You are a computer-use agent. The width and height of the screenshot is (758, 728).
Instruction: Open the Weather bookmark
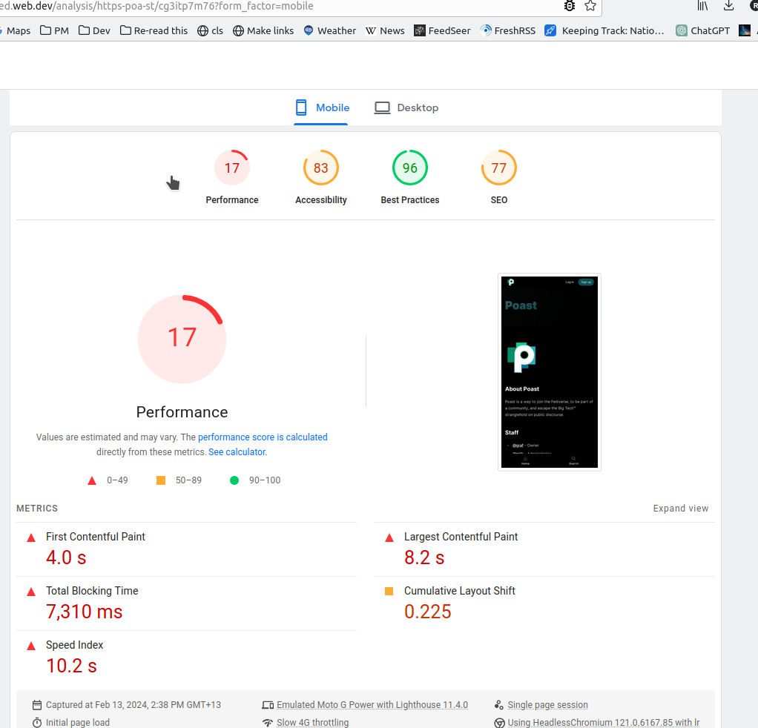tap(329, 30)
